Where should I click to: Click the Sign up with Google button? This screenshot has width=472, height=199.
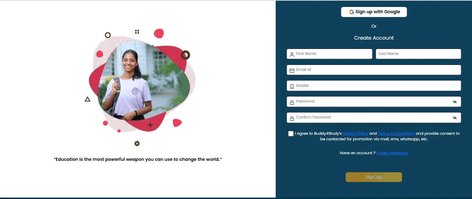tap(374, 12)
